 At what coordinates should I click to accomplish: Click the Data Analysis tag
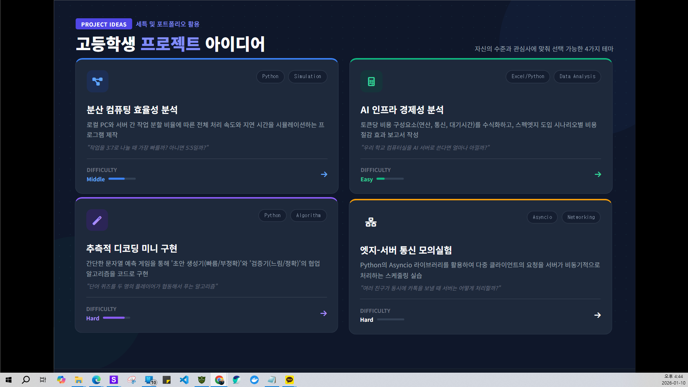[x=577, y=77]
